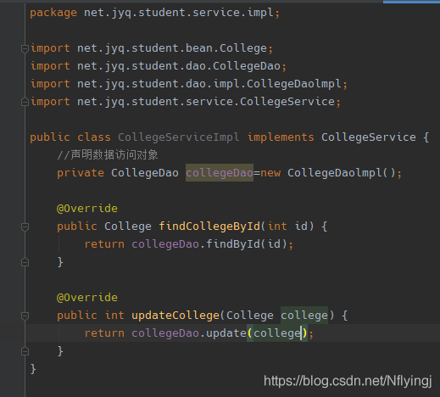Click the @Override annotation above findCollegeById
440x397 pixels.
pyautogui.click(x=87, y=209)
